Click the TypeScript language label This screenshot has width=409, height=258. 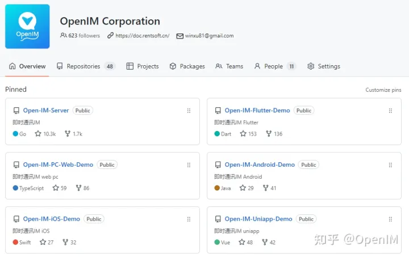32,188
